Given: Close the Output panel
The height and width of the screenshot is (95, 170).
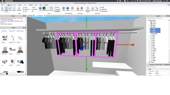Looking at the screenshot, I should coord(25,16).
